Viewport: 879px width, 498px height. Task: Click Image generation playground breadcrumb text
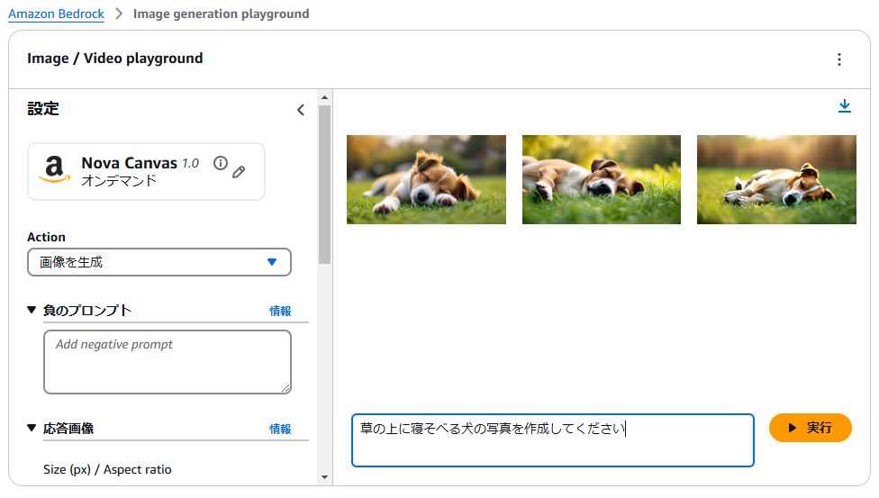point(221,14)
